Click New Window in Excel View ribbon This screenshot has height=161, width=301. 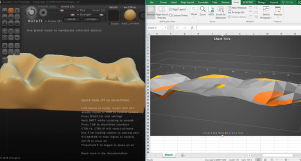[237, 8]
